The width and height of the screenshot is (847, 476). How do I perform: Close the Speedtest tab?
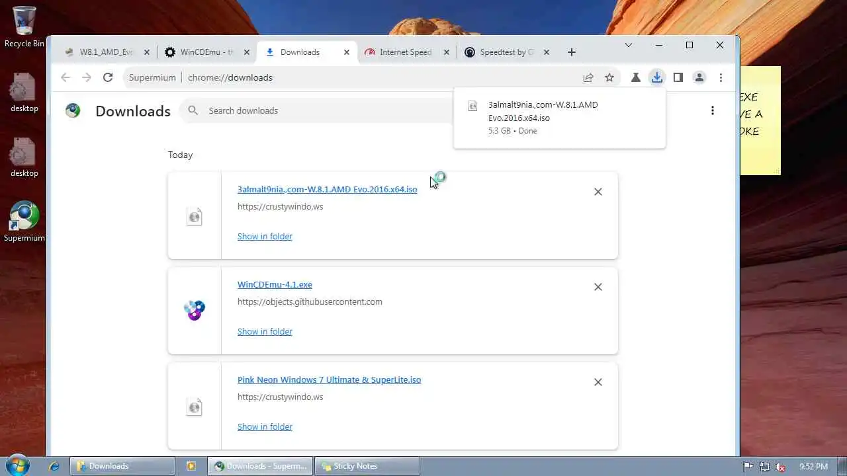tap(547, 52)
